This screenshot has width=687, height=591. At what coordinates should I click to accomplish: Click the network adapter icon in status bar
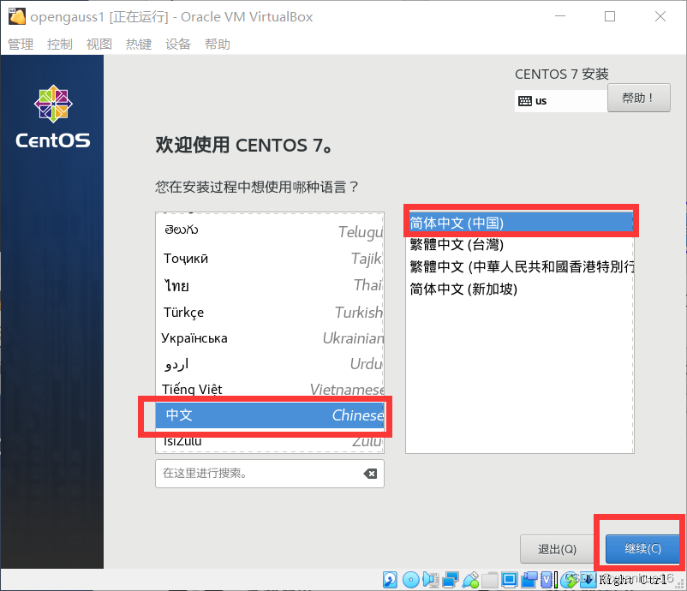tap(449, 580)
